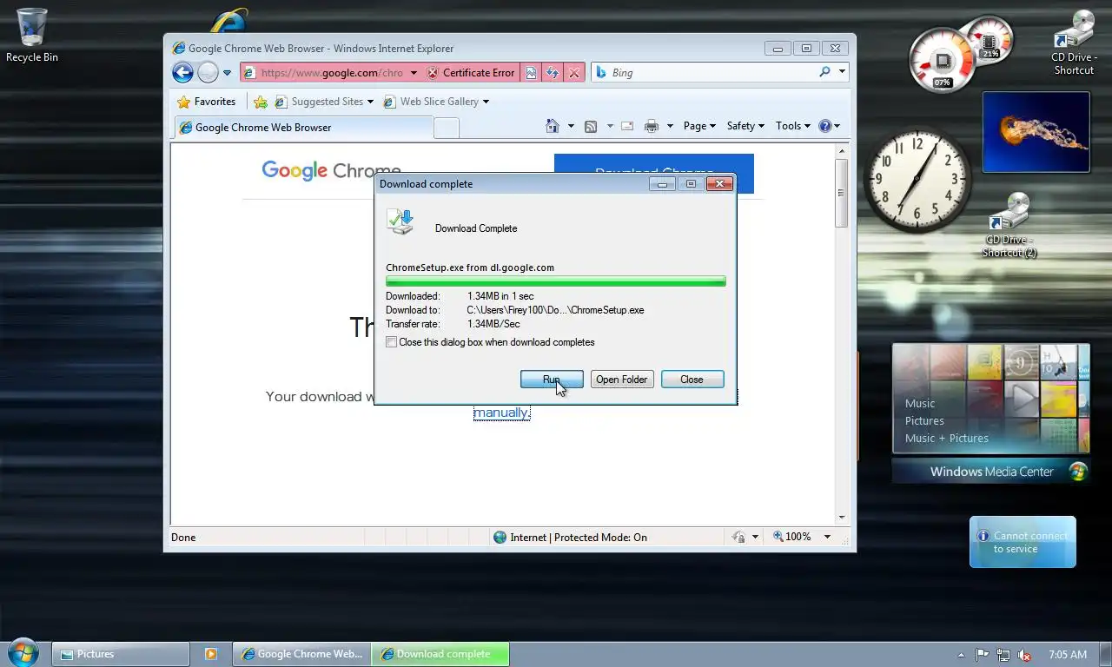Click the Run button in the download dialog

(552, 380)
